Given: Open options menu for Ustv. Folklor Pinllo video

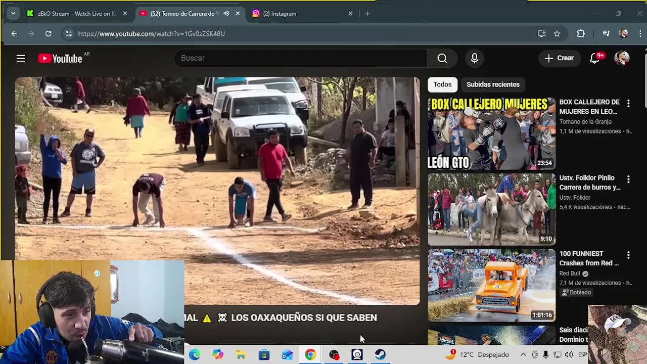Looking at the screenshot, I should (628, 179).
